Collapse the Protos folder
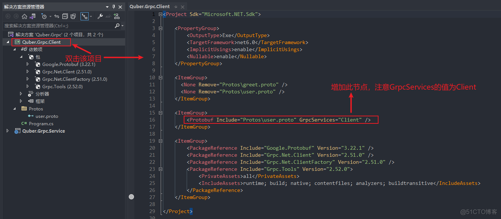 [x=14, y=109]
